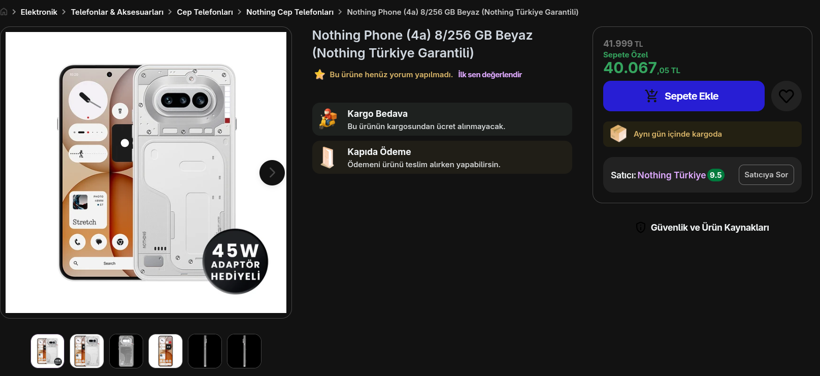Click the shield icon beside Güvenlik ve Ürün Kaynakları
Screen dimensions: 820x376
[x=641, y=227]
